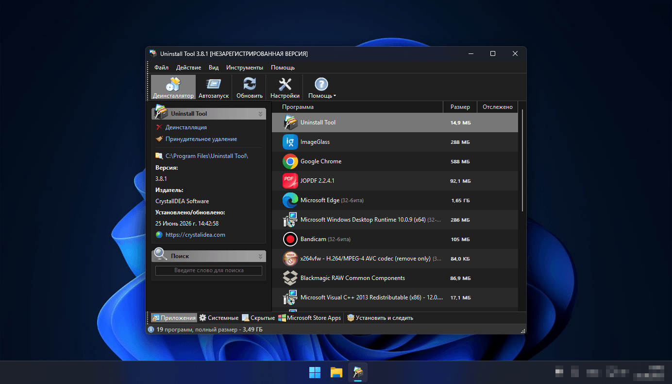Click the Uninstall Tool window title bar icon

pos(153,53)
